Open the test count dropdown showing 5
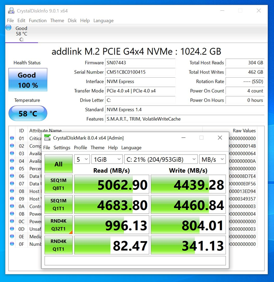 (x=82, y=159)
